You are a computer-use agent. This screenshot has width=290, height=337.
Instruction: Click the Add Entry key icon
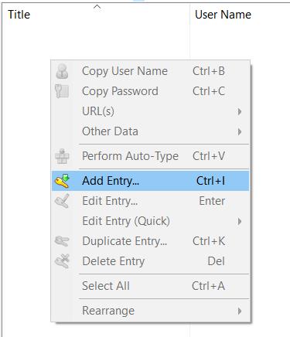[x=62, y=181]
